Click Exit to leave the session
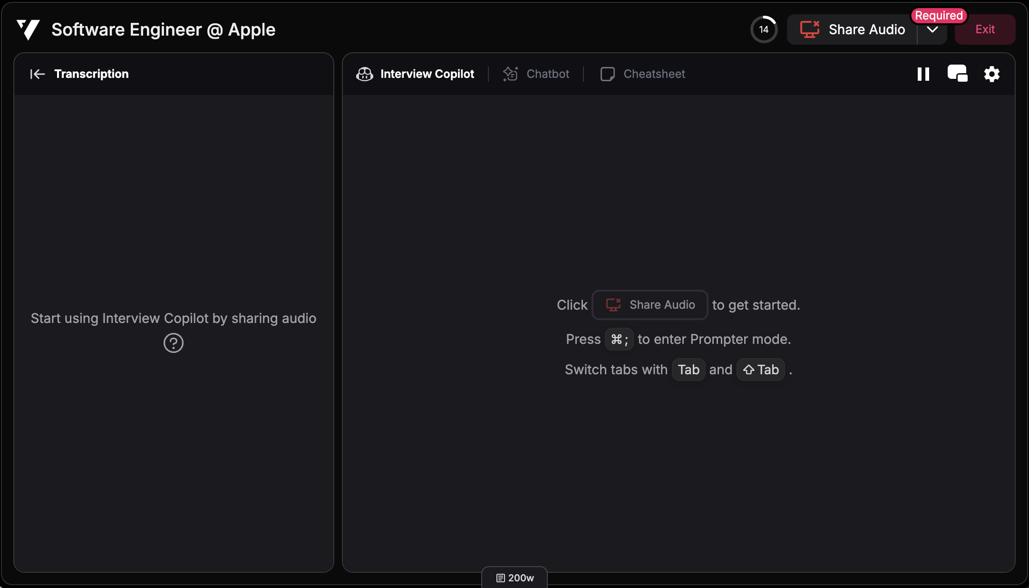This screenshot has height=588, width=1029. 984,29
